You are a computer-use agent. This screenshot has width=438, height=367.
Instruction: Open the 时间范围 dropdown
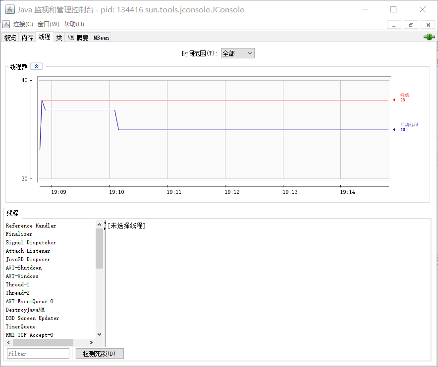[x=238, y=53]
